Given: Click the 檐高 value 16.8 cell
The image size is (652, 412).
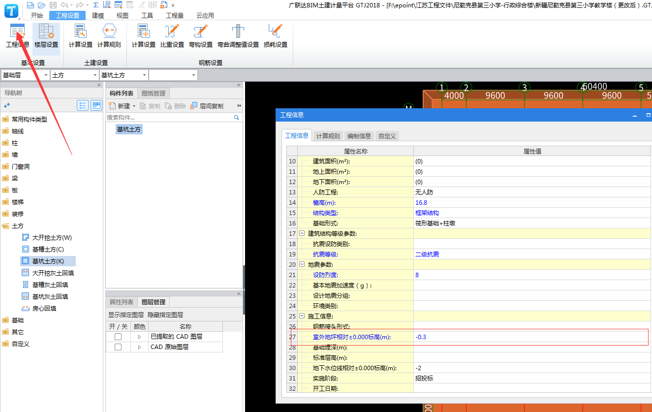Looking at the screenshot, I should pos(532,203).
